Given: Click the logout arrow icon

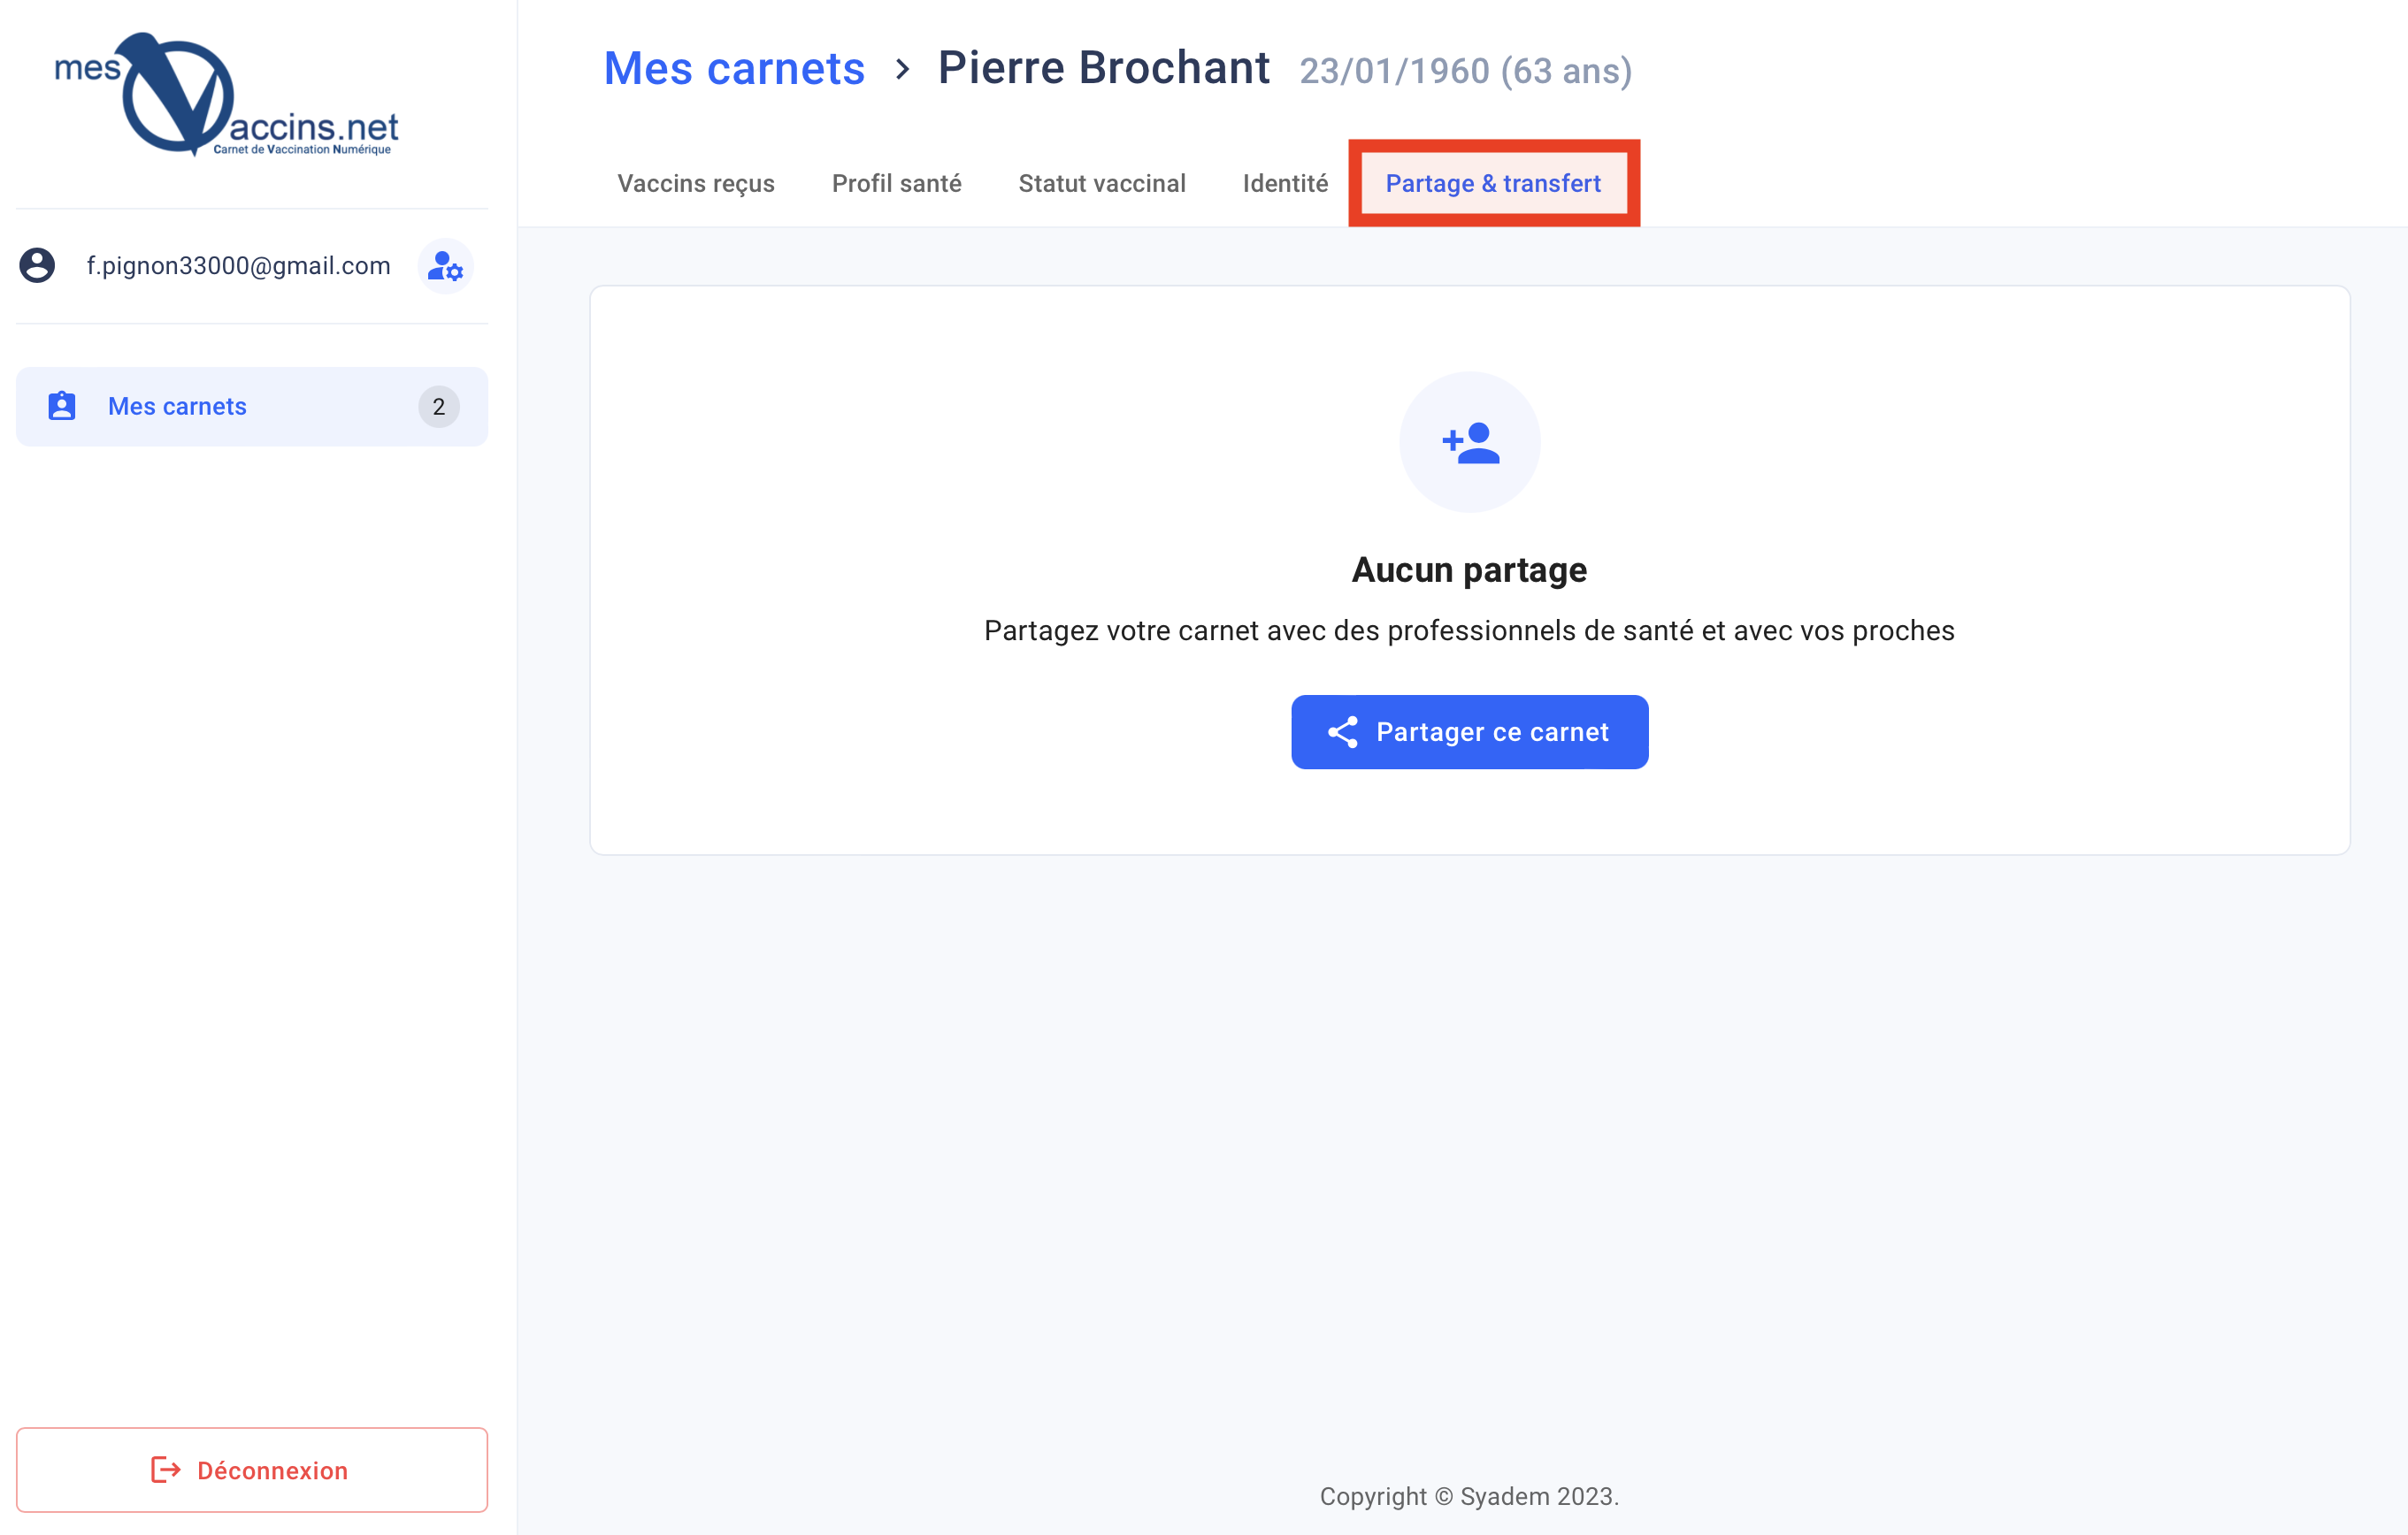Looking at the screenshot, I should click(165, 1469).
